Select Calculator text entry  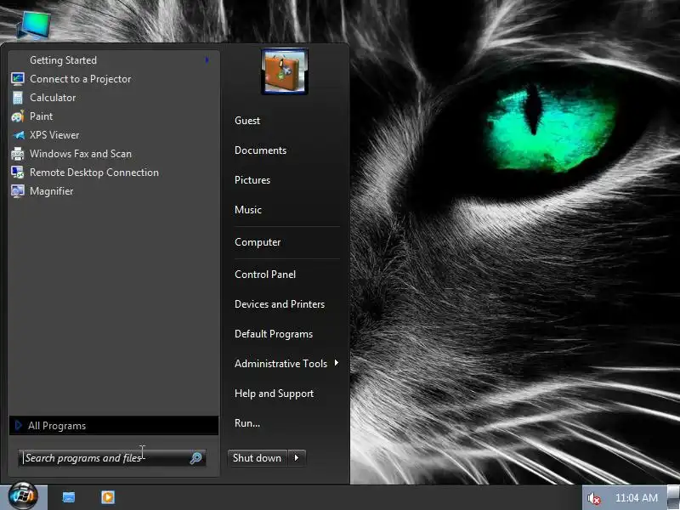pyautogui.click(x=53, y=98)
